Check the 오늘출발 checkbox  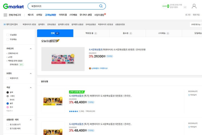[8, 35]
